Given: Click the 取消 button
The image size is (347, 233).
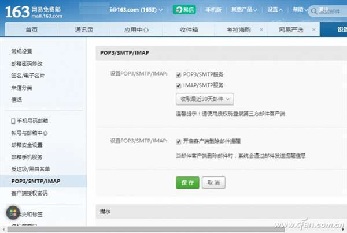Looking at the screenshot, I should (213, 182).
